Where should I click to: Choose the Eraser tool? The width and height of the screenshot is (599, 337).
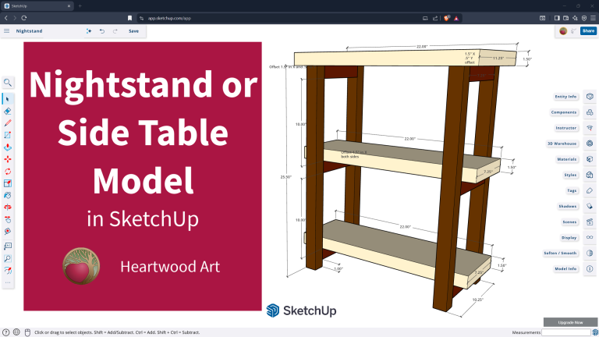point(8,112)
